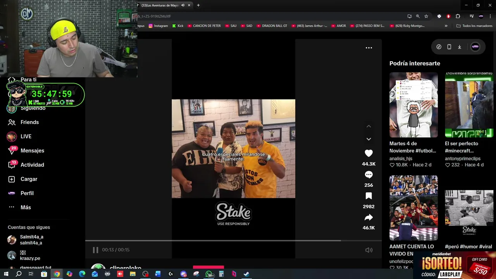The height and width of the screenshot is (279, 496).
Task: Open Actividad notifications
Action: tap(26, 165)
